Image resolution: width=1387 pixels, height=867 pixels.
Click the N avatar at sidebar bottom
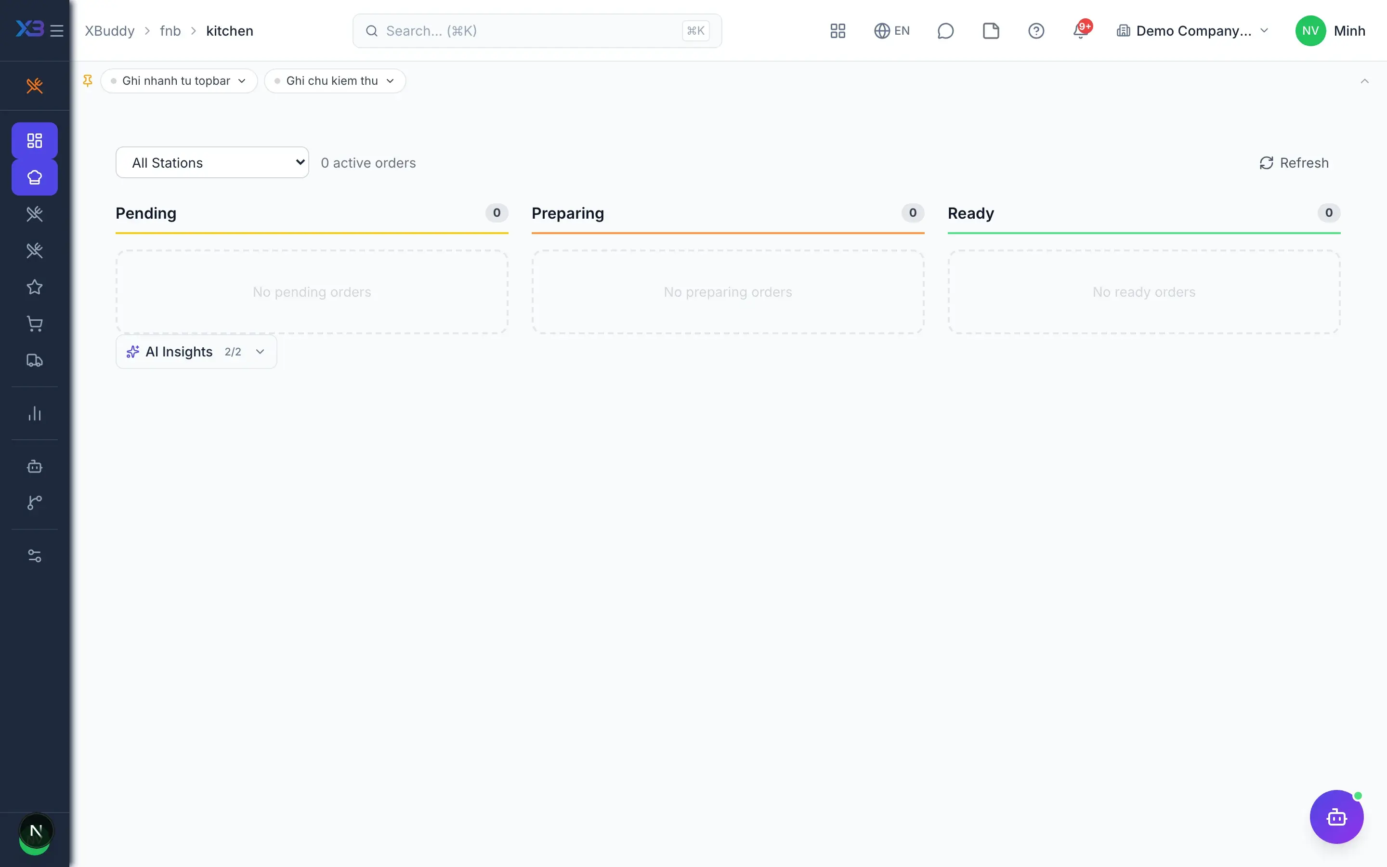(36, 831)
